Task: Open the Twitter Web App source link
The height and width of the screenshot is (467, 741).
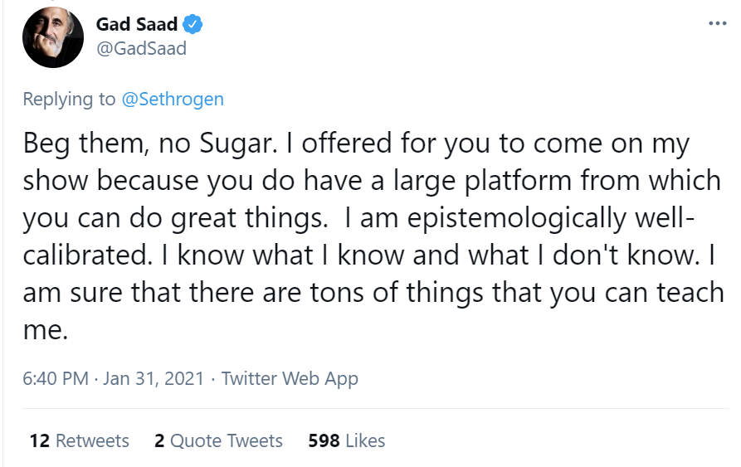Action: tap(290, 379)
